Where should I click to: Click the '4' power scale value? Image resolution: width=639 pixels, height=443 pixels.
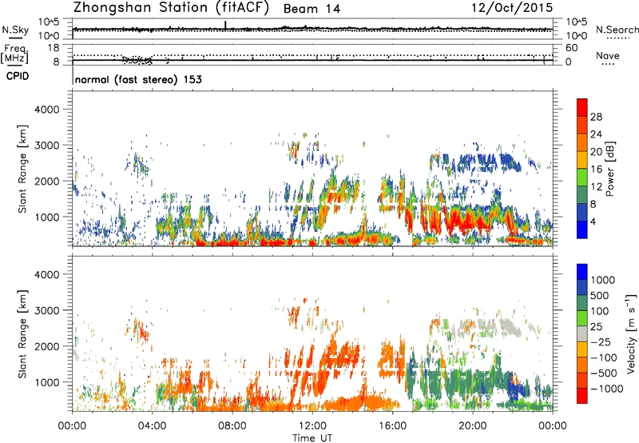(593, 221)
